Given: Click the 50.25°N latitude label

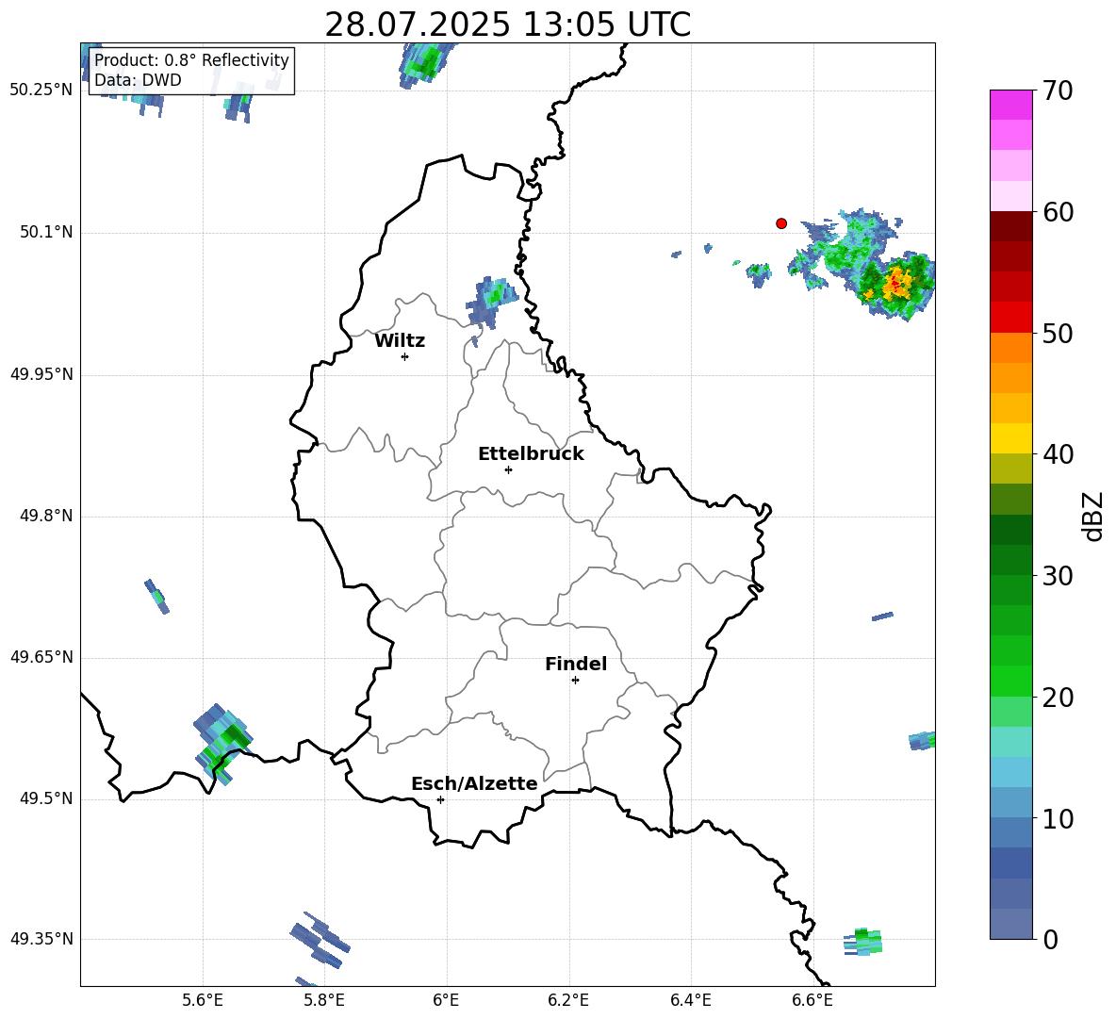Looking at the screenshot, I should click(x=41, y=90).
